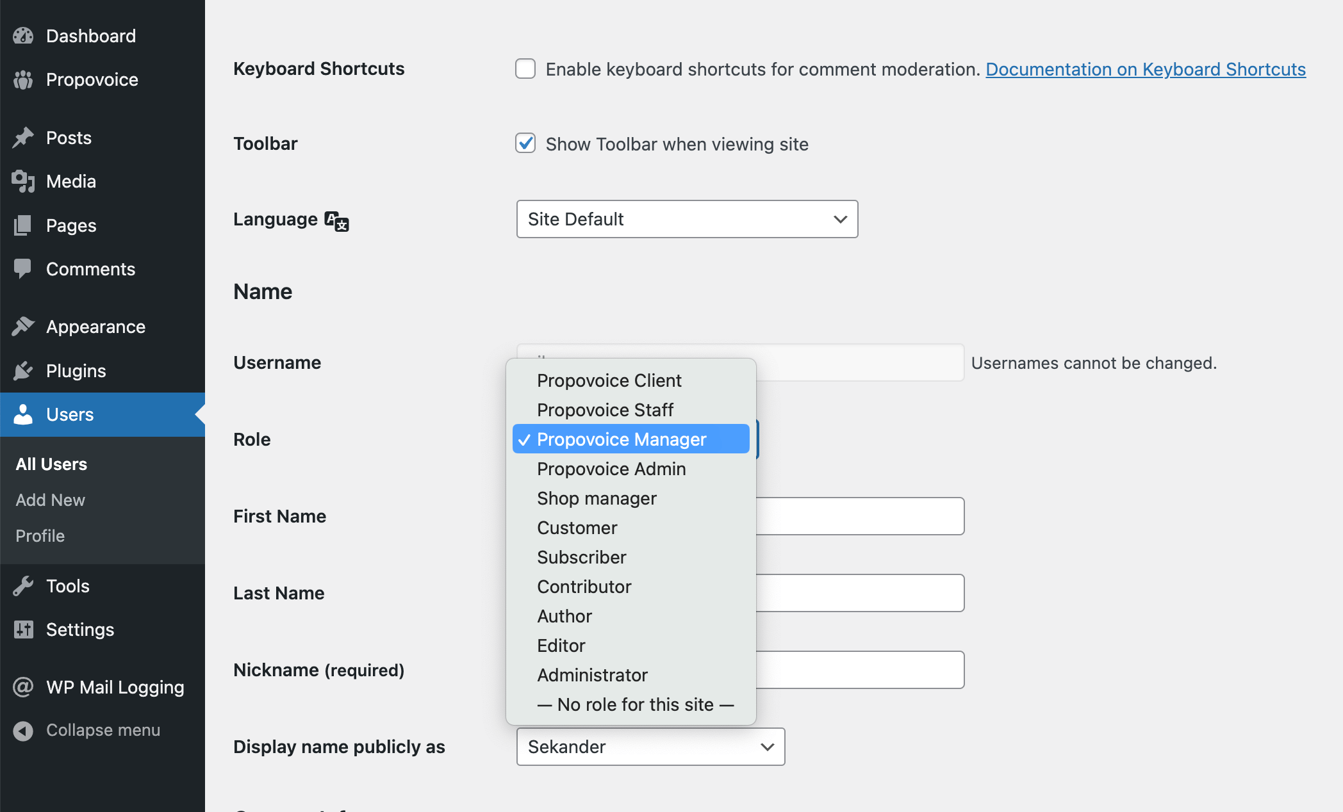Open Tools menu
Image resolution: width=1343 pixels, height=812 pixels.
point(103,586)
